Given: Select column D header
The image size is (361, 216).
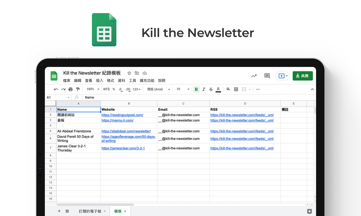Looking at the screenshot, I should pyautogui.click(x=245, y=104).
